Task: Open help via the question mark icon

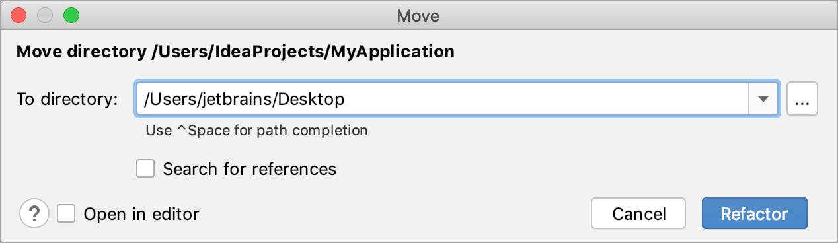Action: (x=35, y=214)
